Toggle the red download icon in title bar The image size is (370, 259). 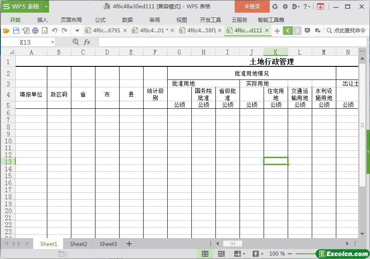click(x=321, y=7)
